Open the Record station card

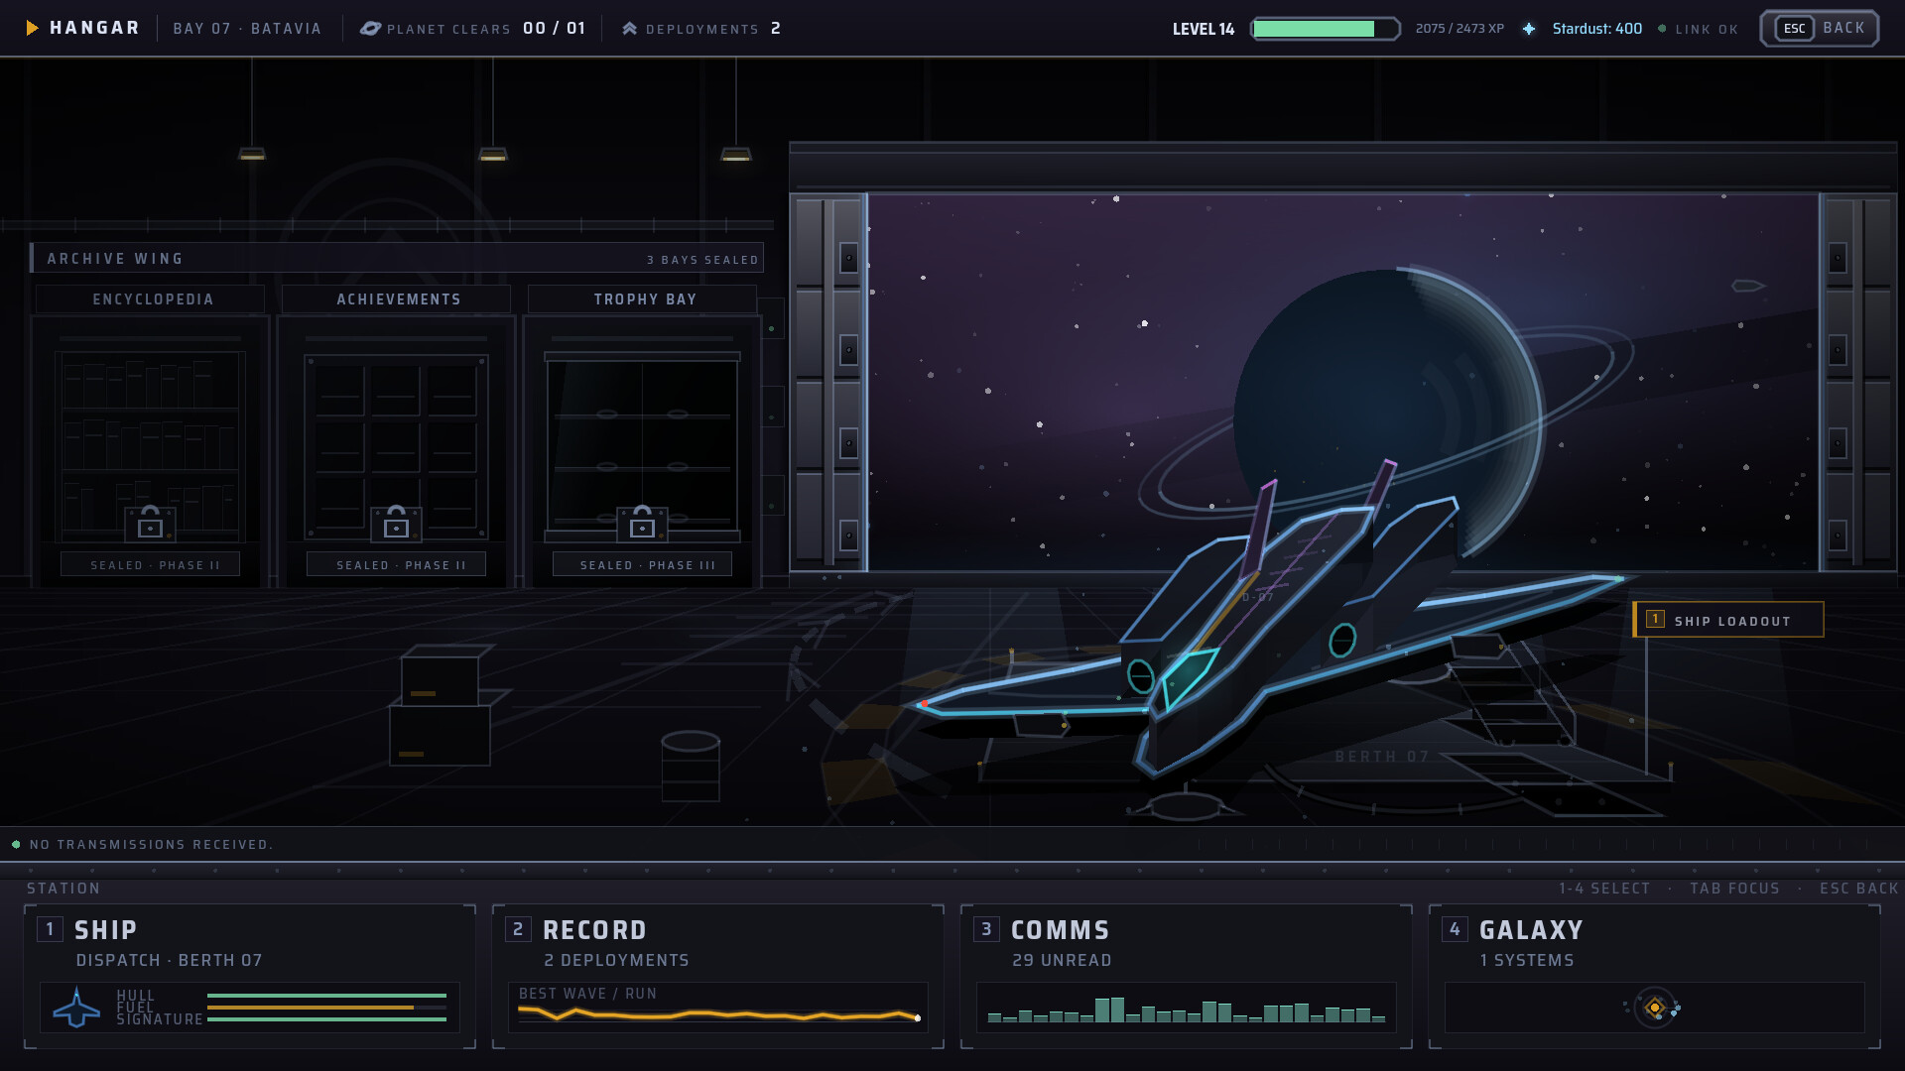pyautogui.click(x=718, y=977)
